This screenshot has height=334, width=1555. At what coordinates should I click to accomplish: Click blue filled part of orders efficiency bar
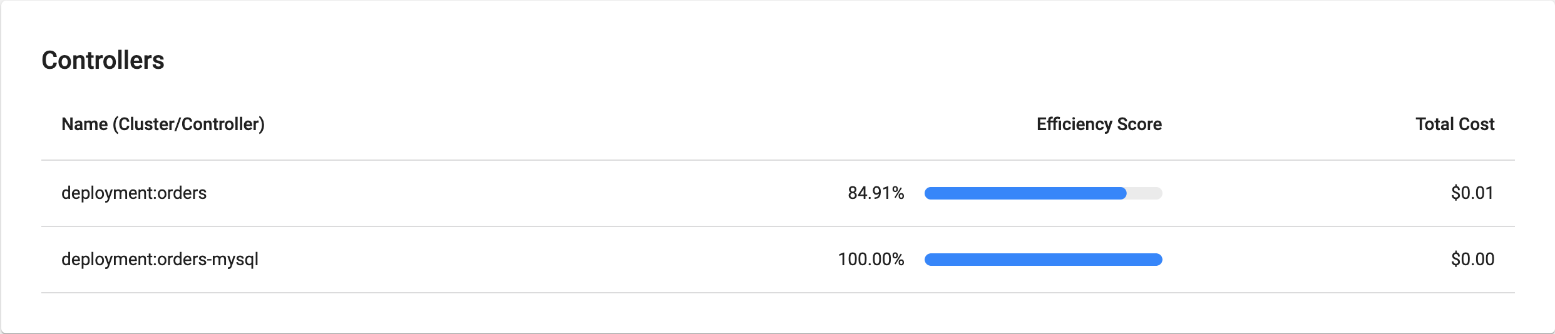[x=1025, y=193]
